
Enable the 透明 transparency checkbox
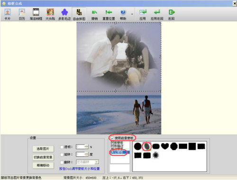pos(62,147)
